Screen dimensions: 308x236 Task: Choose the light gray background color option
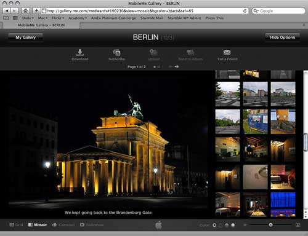(227, 225)
